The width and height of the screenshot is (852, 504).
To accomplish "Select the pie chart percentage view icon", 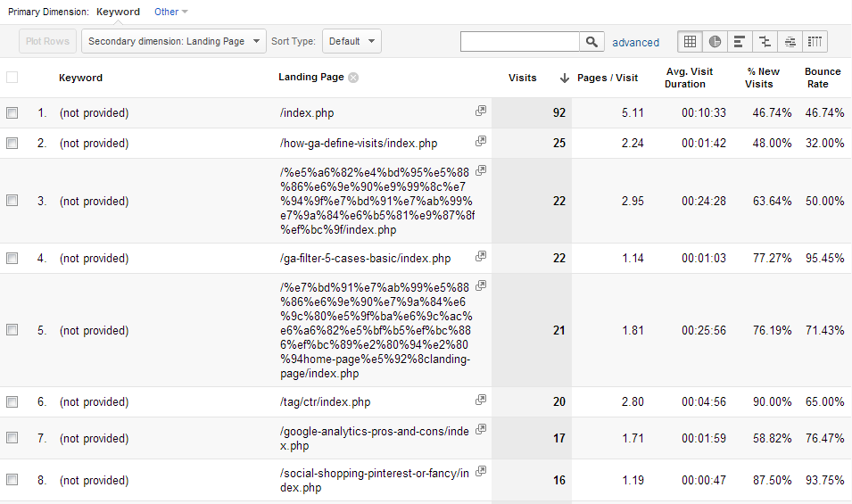I will point(715,41).
